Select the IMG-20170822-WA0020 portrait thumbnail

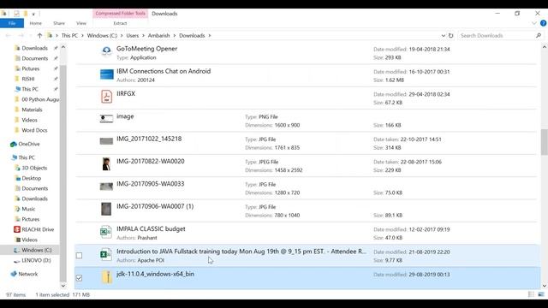pyautogui.click(x=106, y=163)
